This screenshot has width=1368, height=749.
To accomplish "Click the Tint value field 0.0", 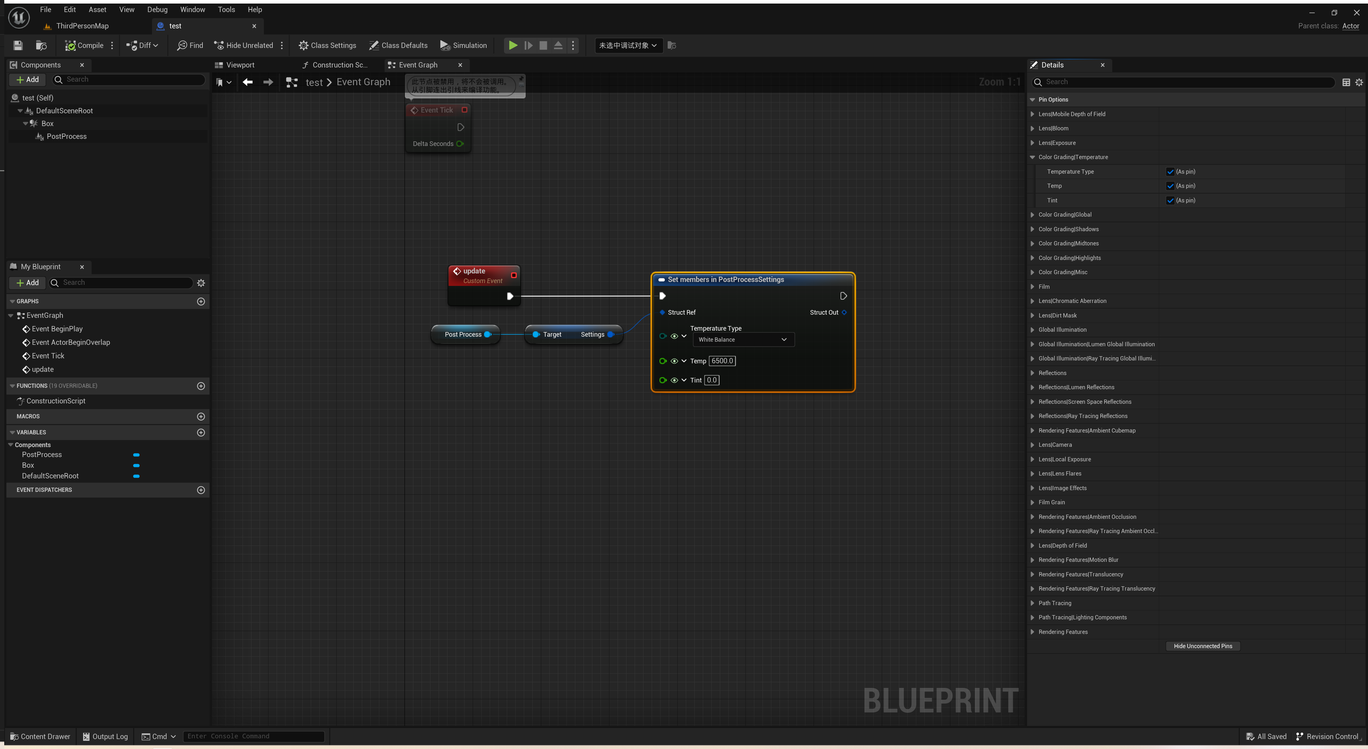I will 712,380.
